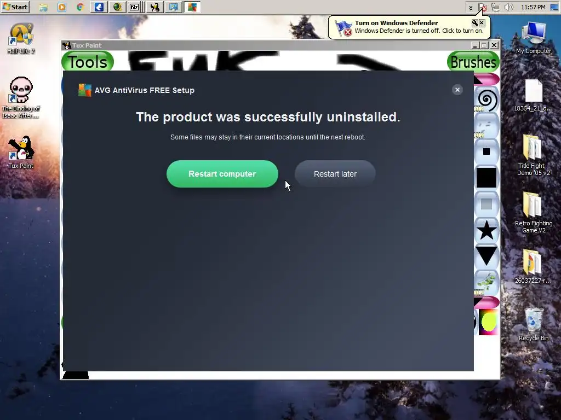Launch Chrome from the quick launch bar

pyautogui.click(x=80, y=7)
